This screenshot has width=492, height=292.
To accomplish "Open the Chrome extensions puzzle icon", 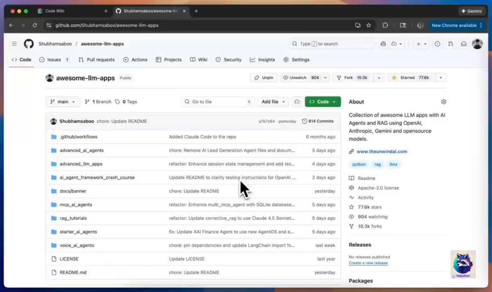I will pyautogui.click(x=385, y=25).
